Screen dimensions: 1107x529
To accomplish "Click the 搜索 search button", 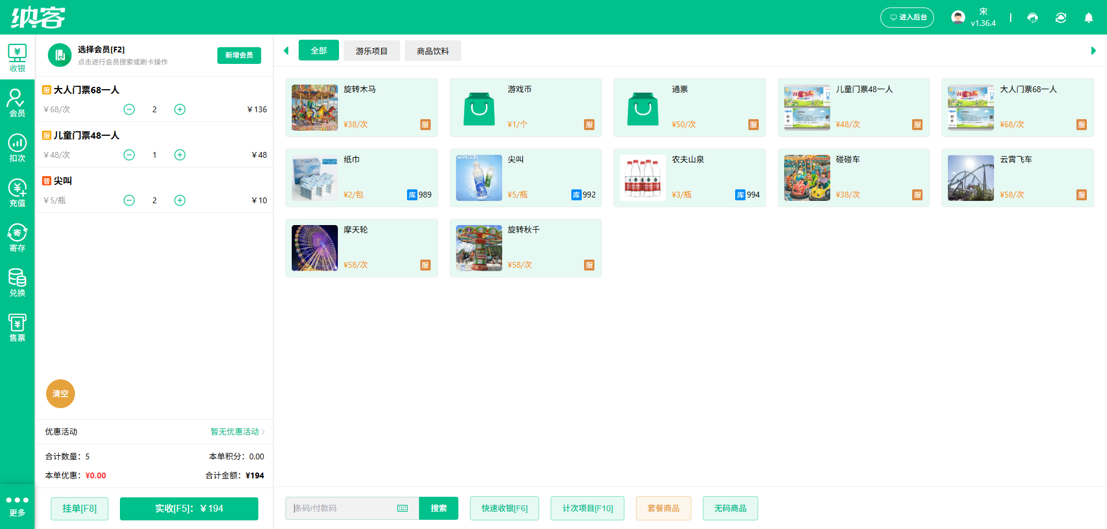I will coord(439,508).
